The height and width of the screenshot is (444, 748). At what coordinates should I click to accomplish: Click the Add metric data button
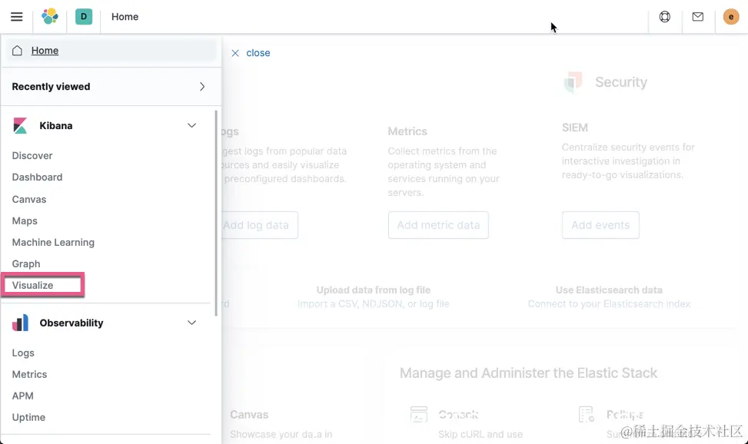click(x=438, y=225)
